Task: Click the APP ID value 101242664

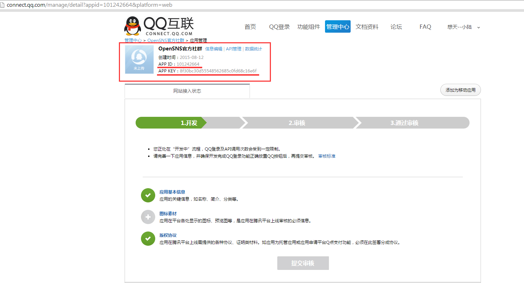Action: (x=188, y=64)
